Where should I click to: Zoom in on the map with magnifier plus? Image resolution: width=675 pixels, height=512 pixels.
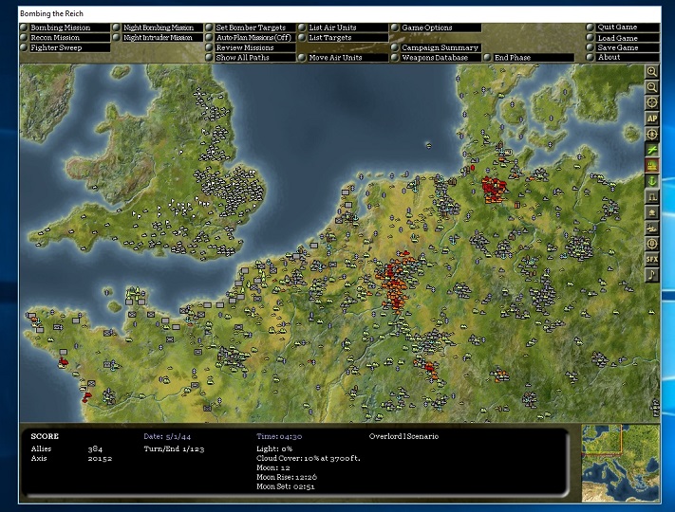pyautogui.click(x=652, y=72)
